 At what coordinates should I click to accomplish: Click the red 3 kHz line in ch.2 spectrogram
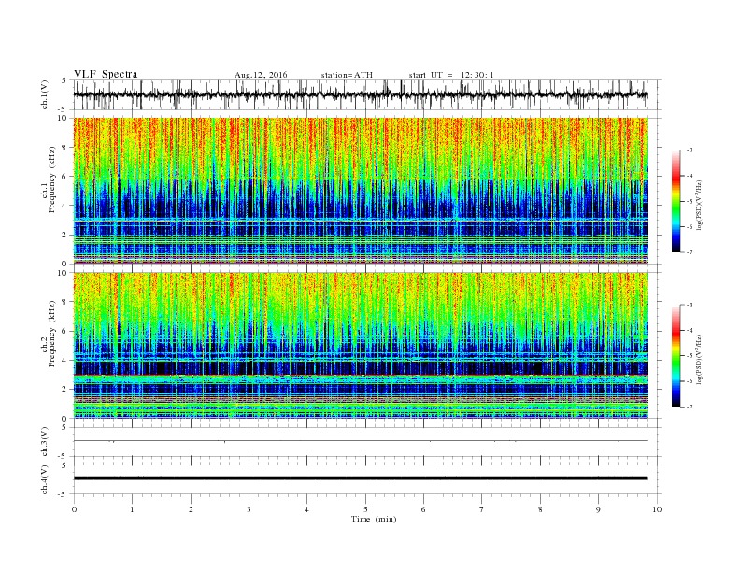point(360,375)
